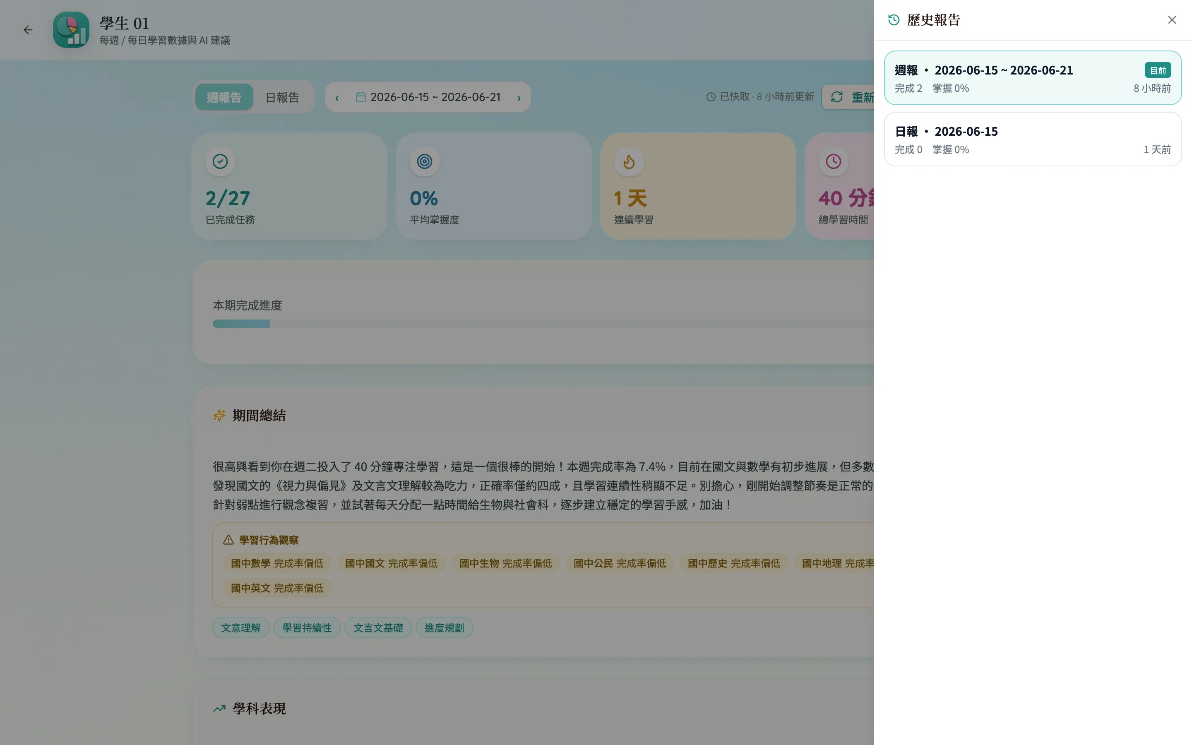
Task: Click the flame icon on 連續學習 card
Action: pos(629,161)
